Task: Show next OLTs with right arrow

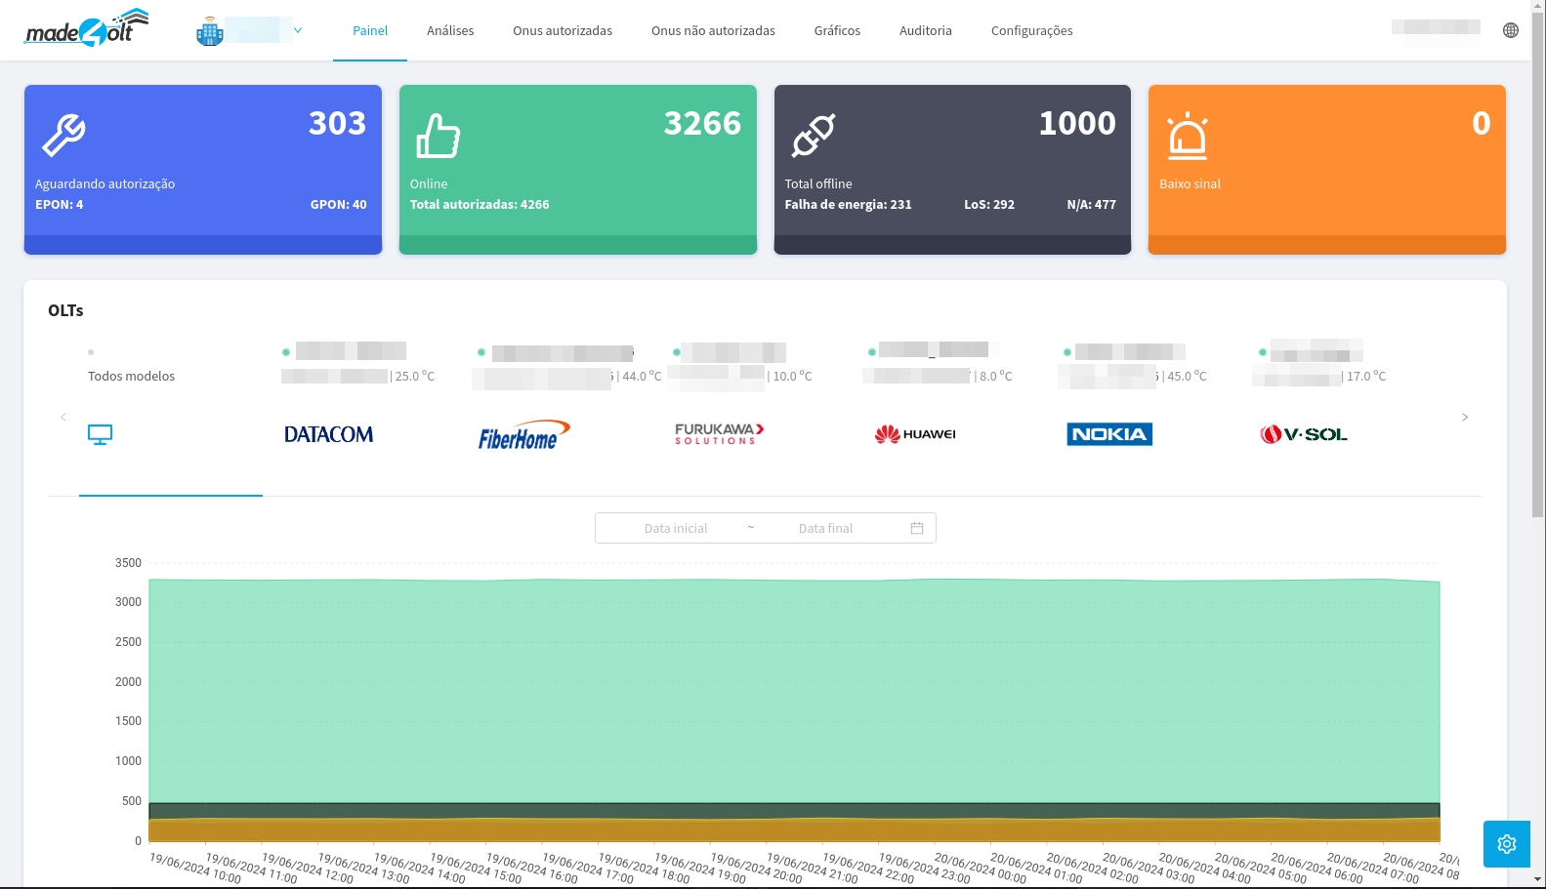Action: pos(1465,417)
